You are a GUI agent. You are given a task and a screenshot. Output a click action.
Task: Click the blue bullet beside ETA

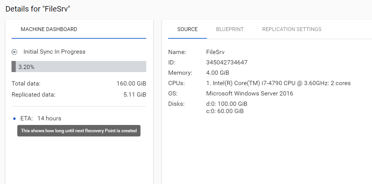(x=14, y=118)
